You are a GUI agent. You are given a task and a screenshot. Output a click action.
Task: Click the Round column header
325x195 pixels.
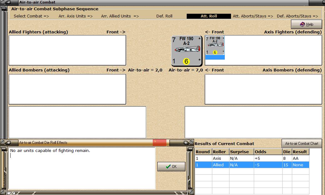pos(204,152)
